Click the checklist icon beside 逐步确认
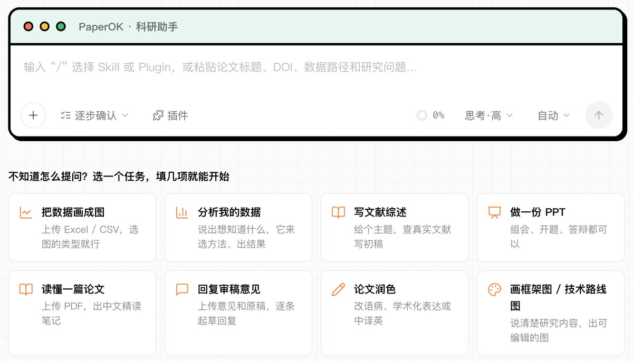The height and width of the screenshot is (361, 633). click(65, 115)
